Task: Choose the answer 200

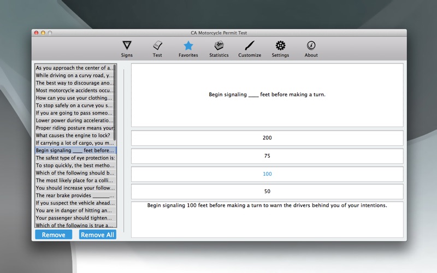Action: pyautogui.click(x=267, y=138)
